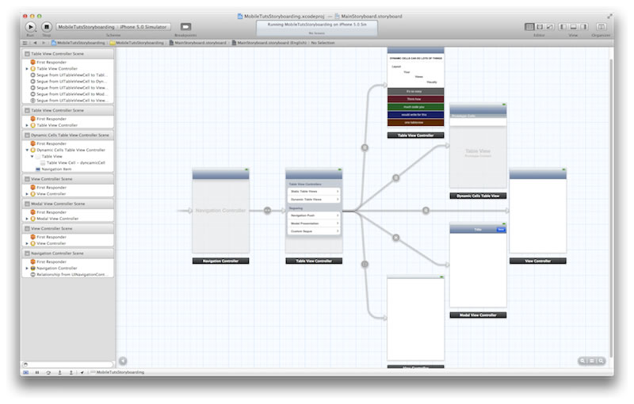Image resolution: width=634 pixels, height=404 pixels.
Task: Show the Debug area view button
Action: [x=574, y=27]
